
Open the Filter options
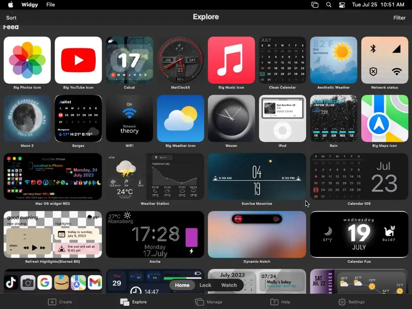coord(400,18)
